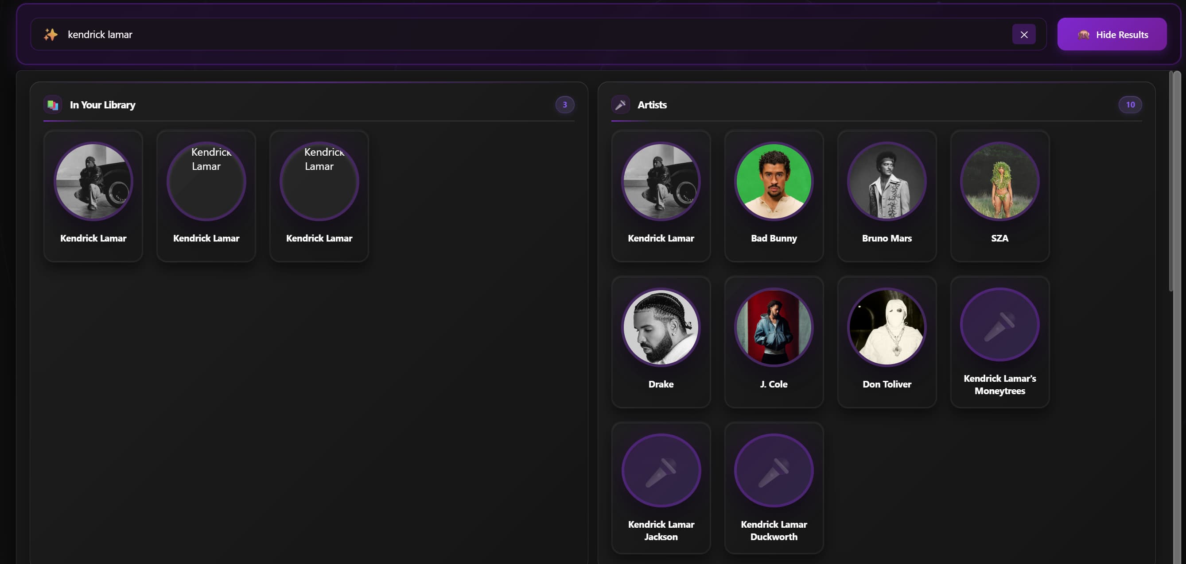Open first Kendrick Lamar library card with photo
The height and width of the screenshot is (564, 1186).
[x=93, y=196]
